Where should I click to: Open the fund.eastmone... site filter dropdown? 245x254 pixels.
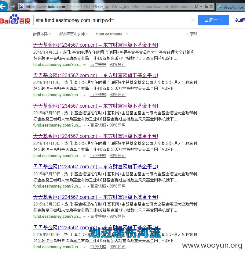tap(112, 34)
